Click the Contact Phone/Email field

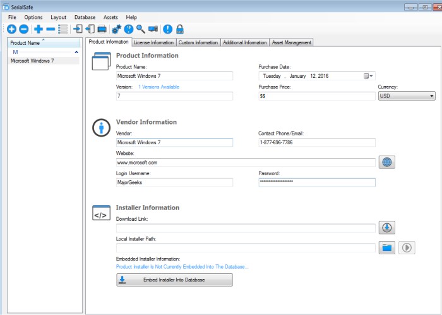317,142
